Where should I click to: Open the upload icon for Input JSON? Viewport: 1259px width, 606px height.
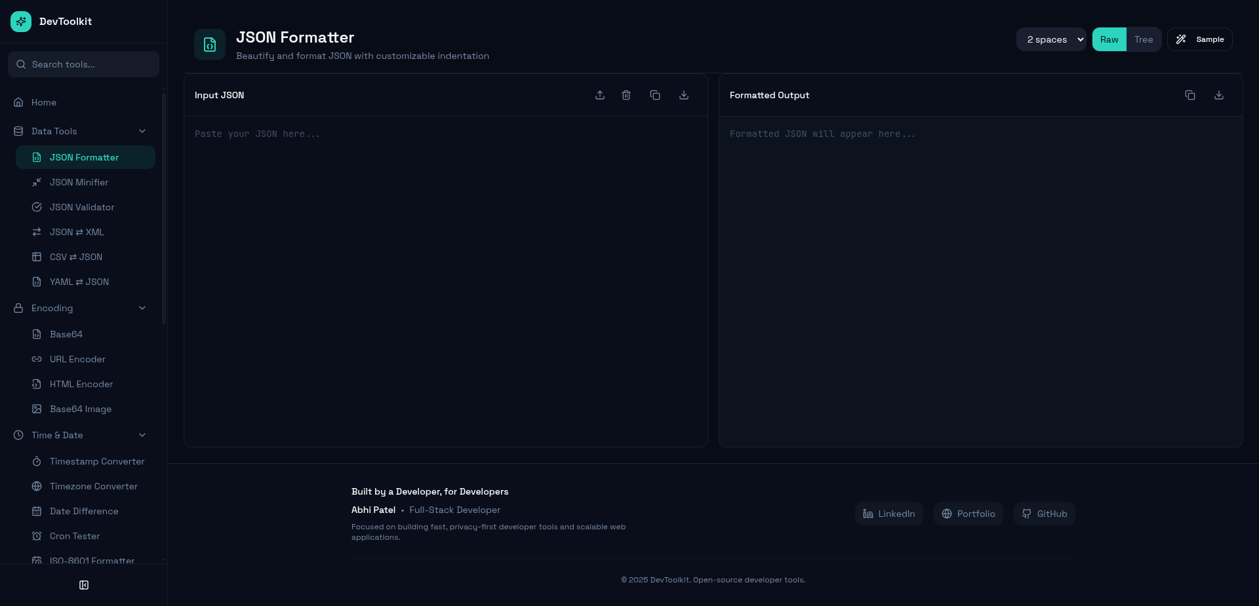[x=599, y=95]
